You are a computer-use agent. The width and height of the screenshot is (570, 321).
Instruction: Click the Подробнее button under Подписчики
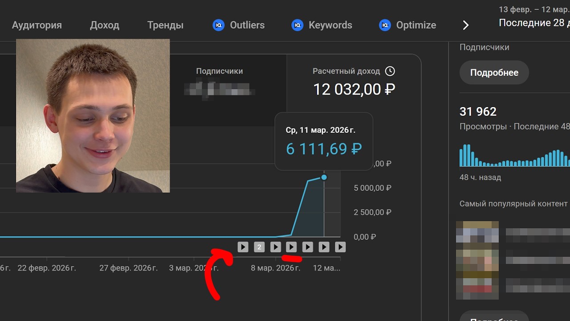pos(494,73)
